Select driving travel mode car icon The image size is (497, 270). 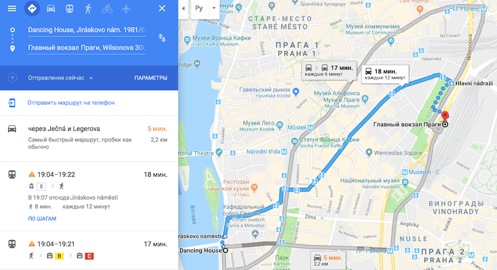point(51,9)
